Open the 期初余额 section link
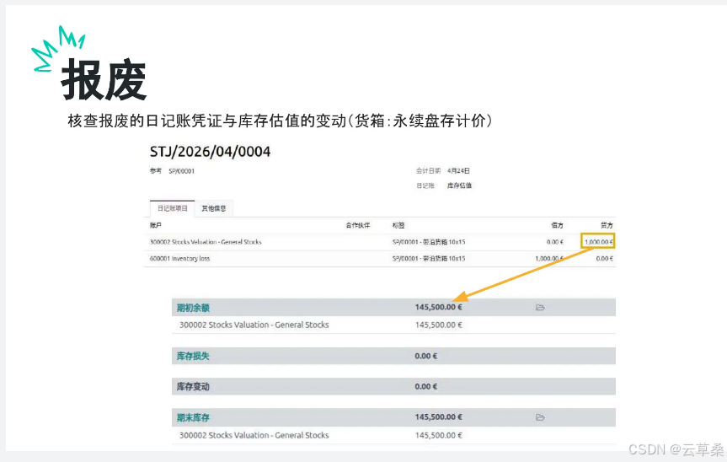Viewport: 727px width, 462px height. coord(193,308)
